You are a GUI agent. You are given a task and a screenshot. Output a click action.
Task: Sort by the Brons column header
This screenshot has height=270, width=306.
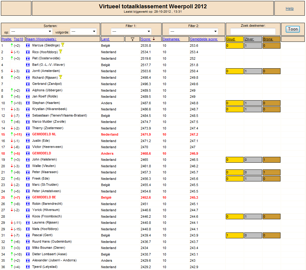pyautogui.click(x=268, y=39)
